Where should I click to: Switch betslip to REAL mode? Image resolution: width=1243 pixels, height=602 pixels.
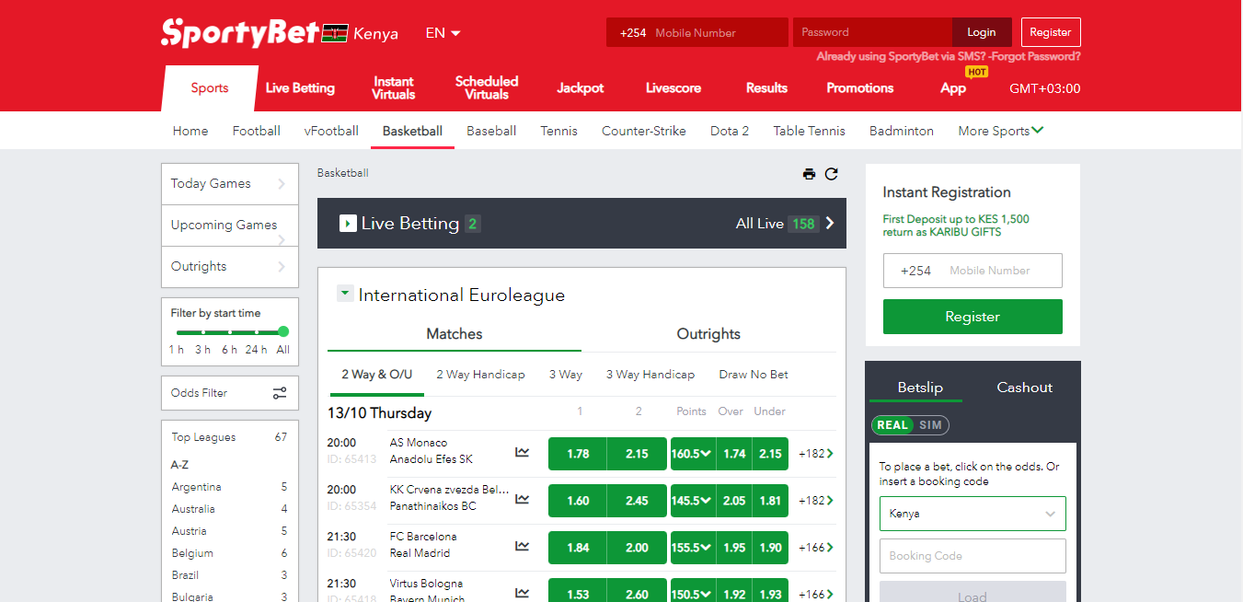click(x=892, y=425)
